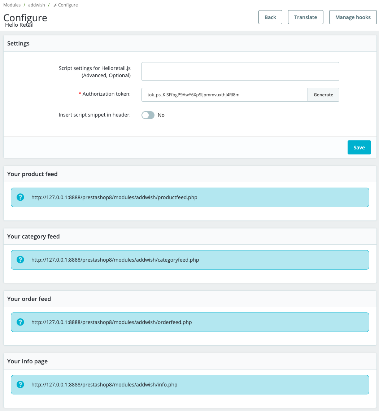The image size is (379, 411).
Task: Enable Insert script snippet in header toggle
Action: pos(148,115)
